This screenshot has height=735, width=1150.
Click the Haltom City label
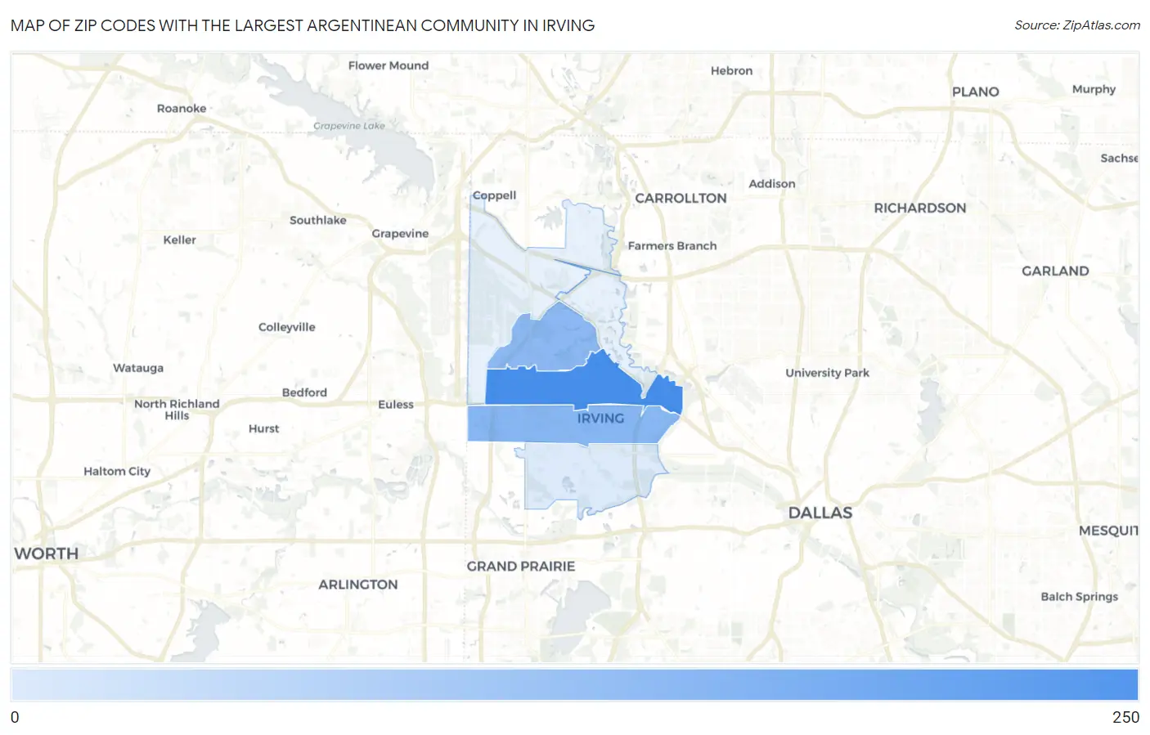[x=117, y=471]
